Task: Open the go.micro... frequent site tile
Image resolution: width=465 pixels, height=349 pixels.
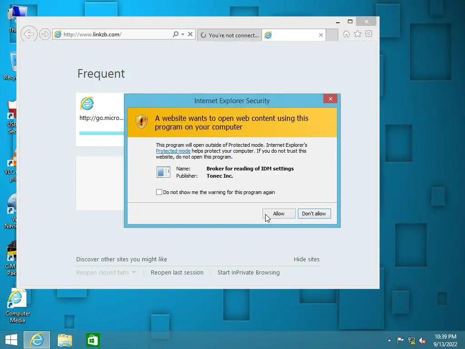Action: pyautogui.click(x=100, y=120)
